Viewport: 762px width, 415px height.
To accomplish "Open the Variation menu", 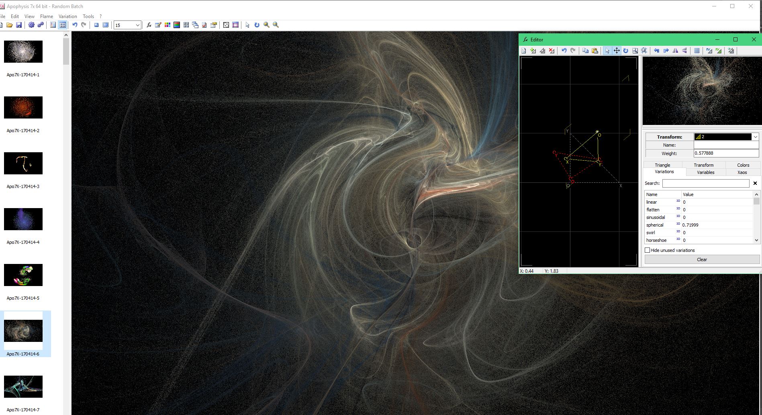I will (67, 16).
